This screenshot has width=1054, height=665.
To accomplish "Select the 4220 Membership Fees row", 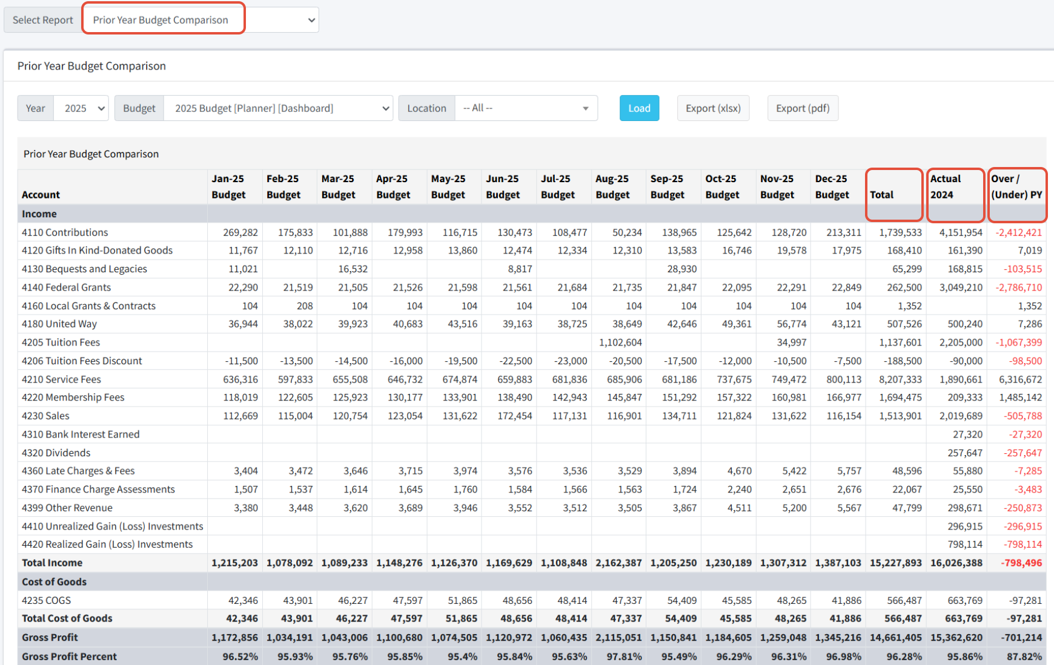I will coord(532,398).
